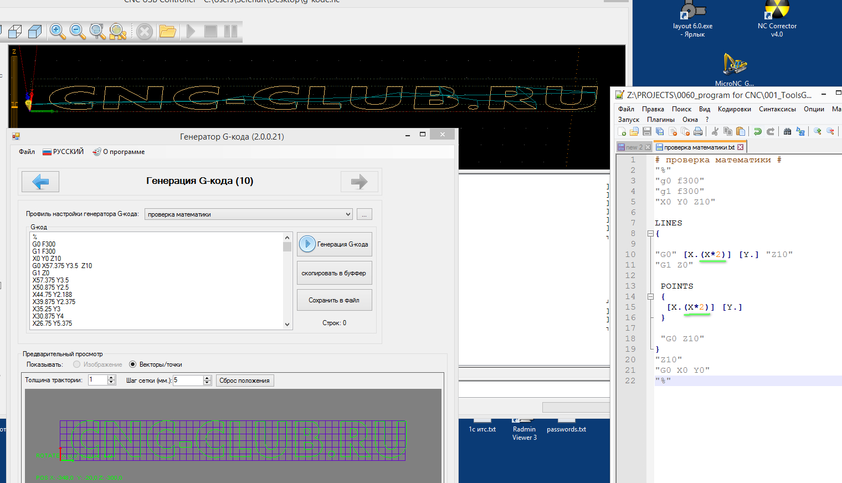
Task: Collapse the fold marker at line 8
Action: (651, 234)
